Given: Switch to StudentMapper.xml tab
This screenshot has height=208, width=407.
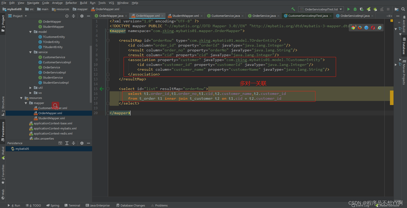Looking at the screenshot, I should (185, 16).
